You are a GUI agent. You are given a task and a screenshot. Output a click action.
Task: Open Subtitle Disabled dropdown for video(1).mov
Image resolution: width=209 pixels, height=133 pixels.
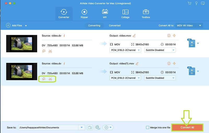click(x=160, y=78)
